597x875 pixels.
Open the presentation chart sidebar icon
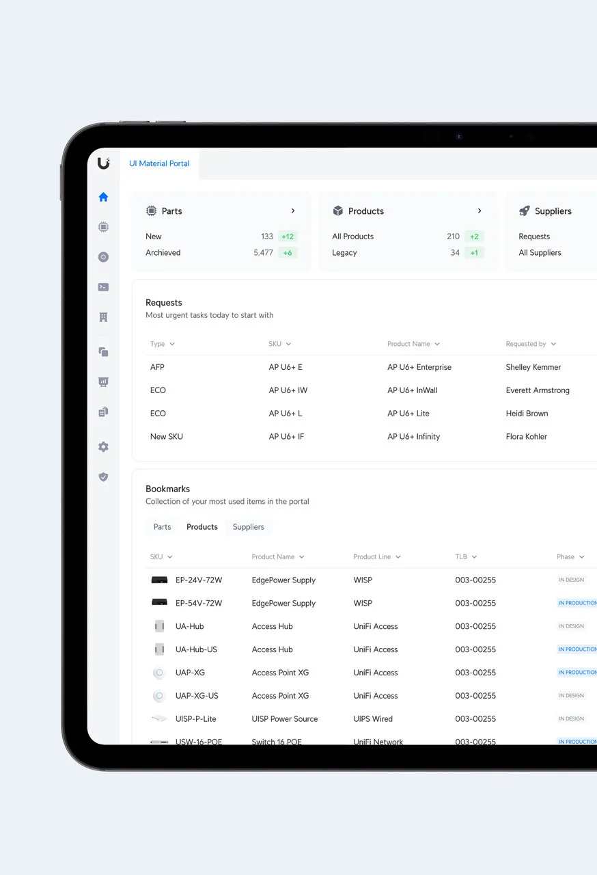pos(103,382)
